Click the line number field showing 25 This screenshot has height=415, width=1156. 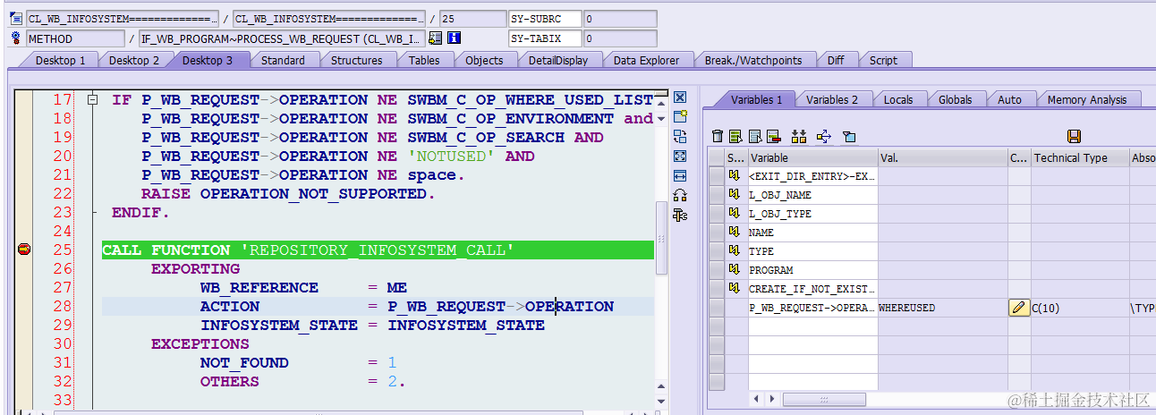(472, 19)
